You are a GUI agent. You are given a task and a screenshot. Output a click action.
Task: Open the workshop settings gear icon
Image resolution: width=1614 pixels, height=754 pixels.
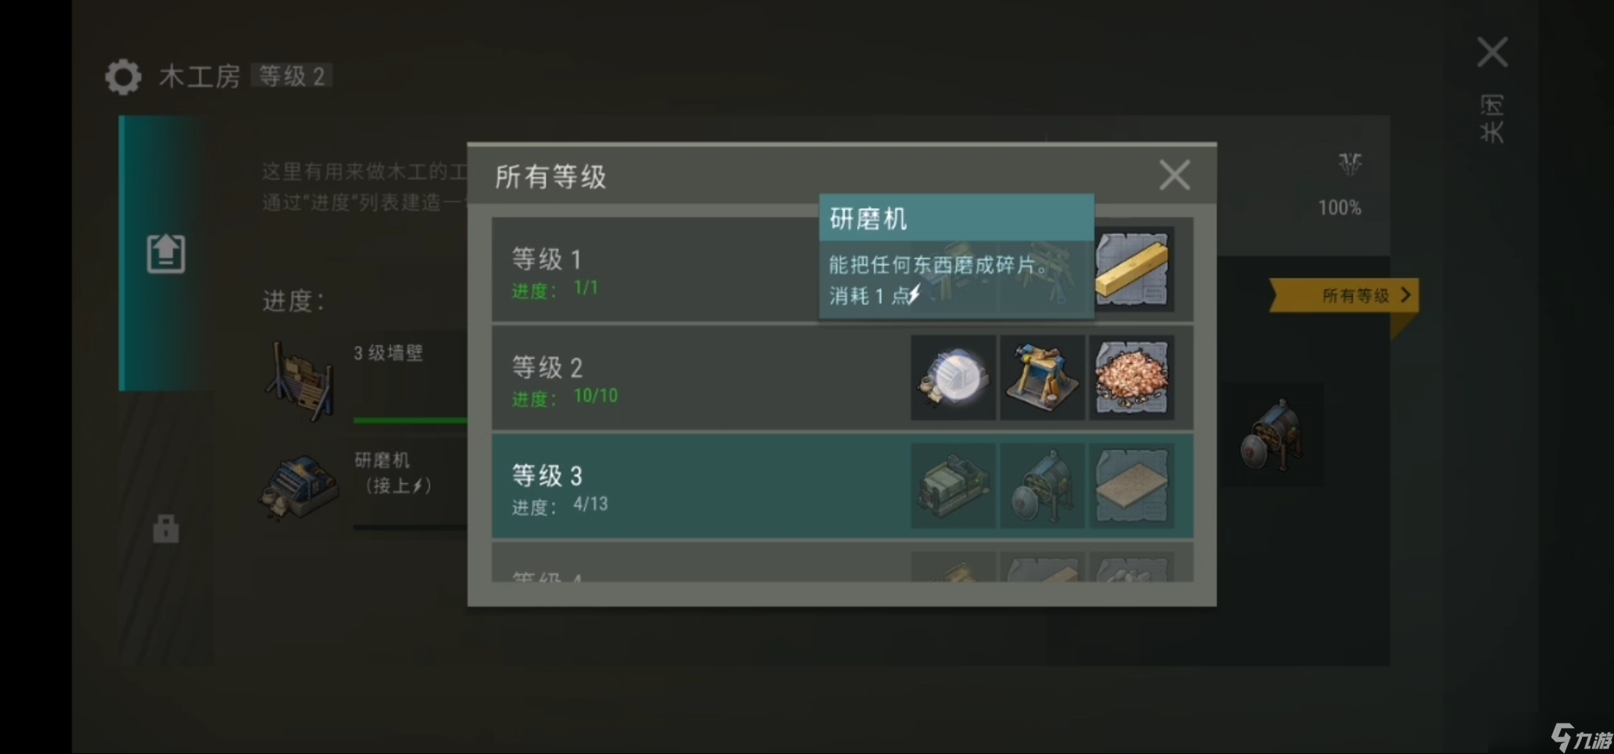(x=123, y=76)
